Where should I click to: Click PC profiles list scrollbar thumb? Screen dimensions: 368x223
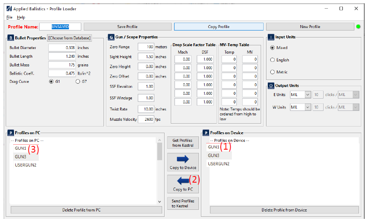[x=160, y=151]
